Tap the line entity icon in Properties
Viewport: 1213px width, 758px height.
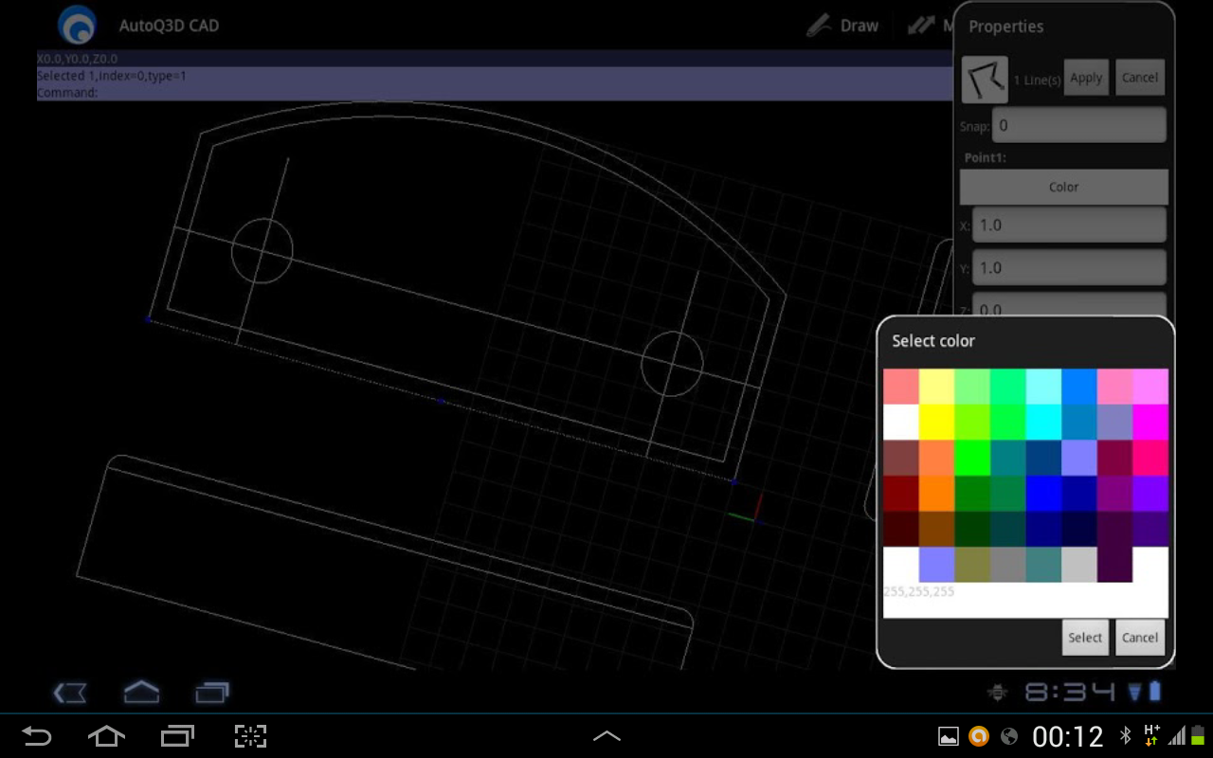[985, 80]
